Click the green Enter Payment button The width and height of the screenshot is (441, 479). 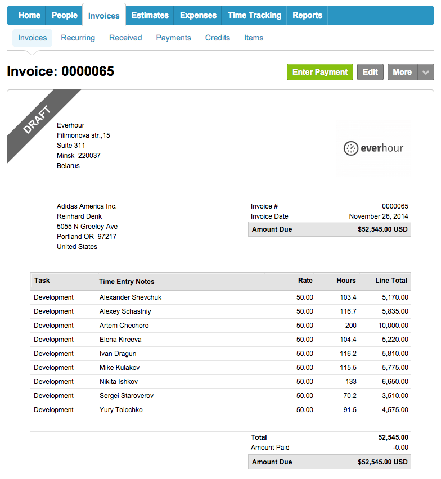pyautogui.click(x=320, y=72)
